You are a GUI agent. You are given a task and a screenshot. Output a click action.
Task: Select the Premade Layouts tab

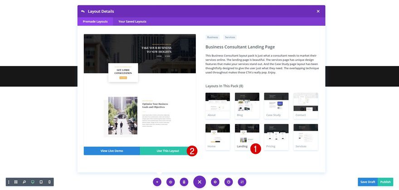[95, 22]
